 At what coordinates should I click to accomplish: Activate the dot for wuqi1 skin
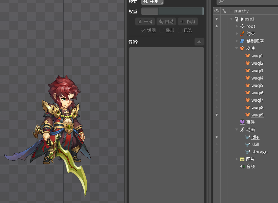217,56
